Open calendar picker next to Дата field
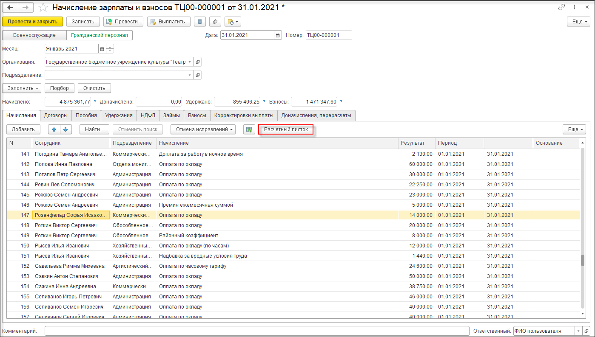595x337 pixels. tap(278, 35)
